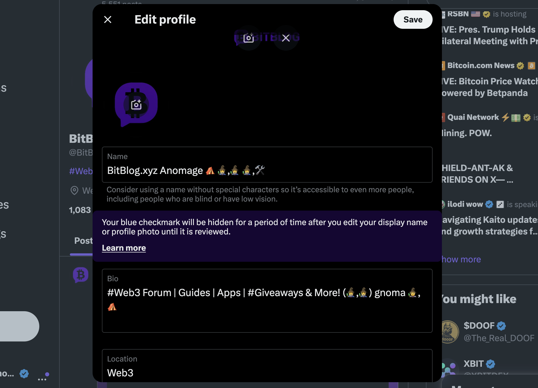
Task: Click into the Name input field
Action: (x=267, y=170)
